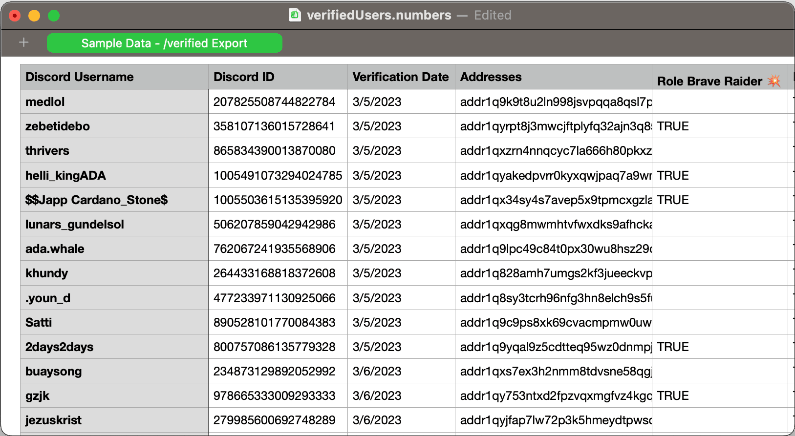Click TRUE in the 2days2days row
Image resolution: width=795 pixels, height=436 pixels.
(673, 347)
